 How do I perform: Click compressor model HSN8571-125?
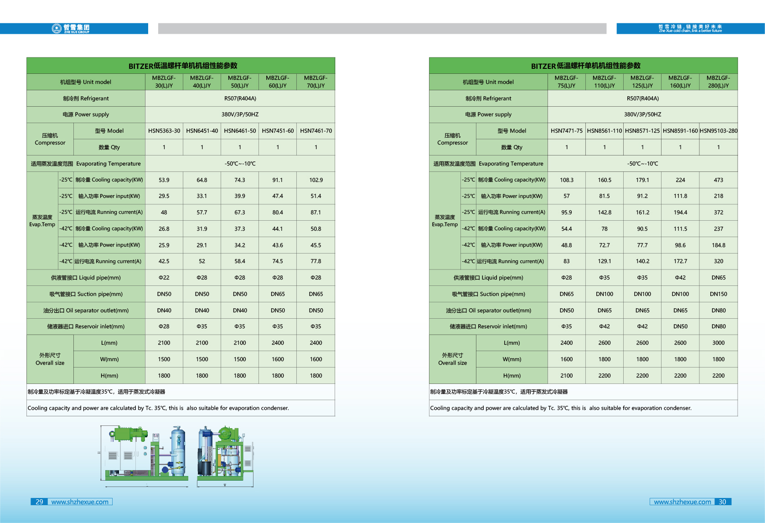[x=642, y=131]
